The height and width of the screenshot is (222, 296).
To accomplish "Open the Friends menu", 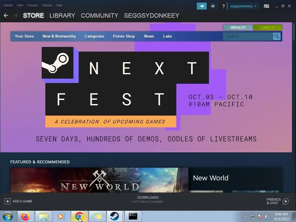I will pyautogui.click(x=32, y=5).
